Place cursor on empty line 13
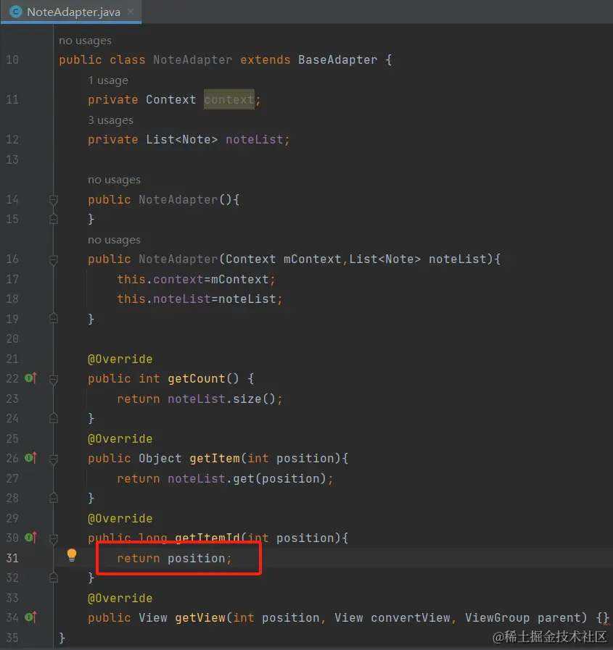 (x=332, y=159)
